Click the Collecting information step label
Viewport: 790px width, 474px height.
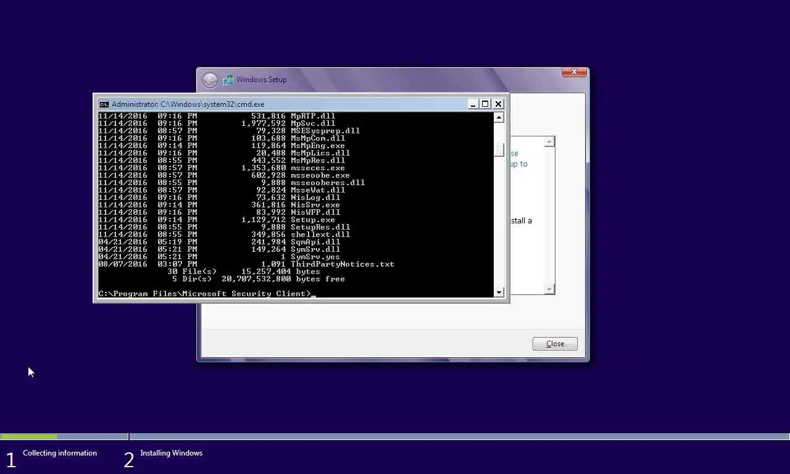(x=60, y=453)
